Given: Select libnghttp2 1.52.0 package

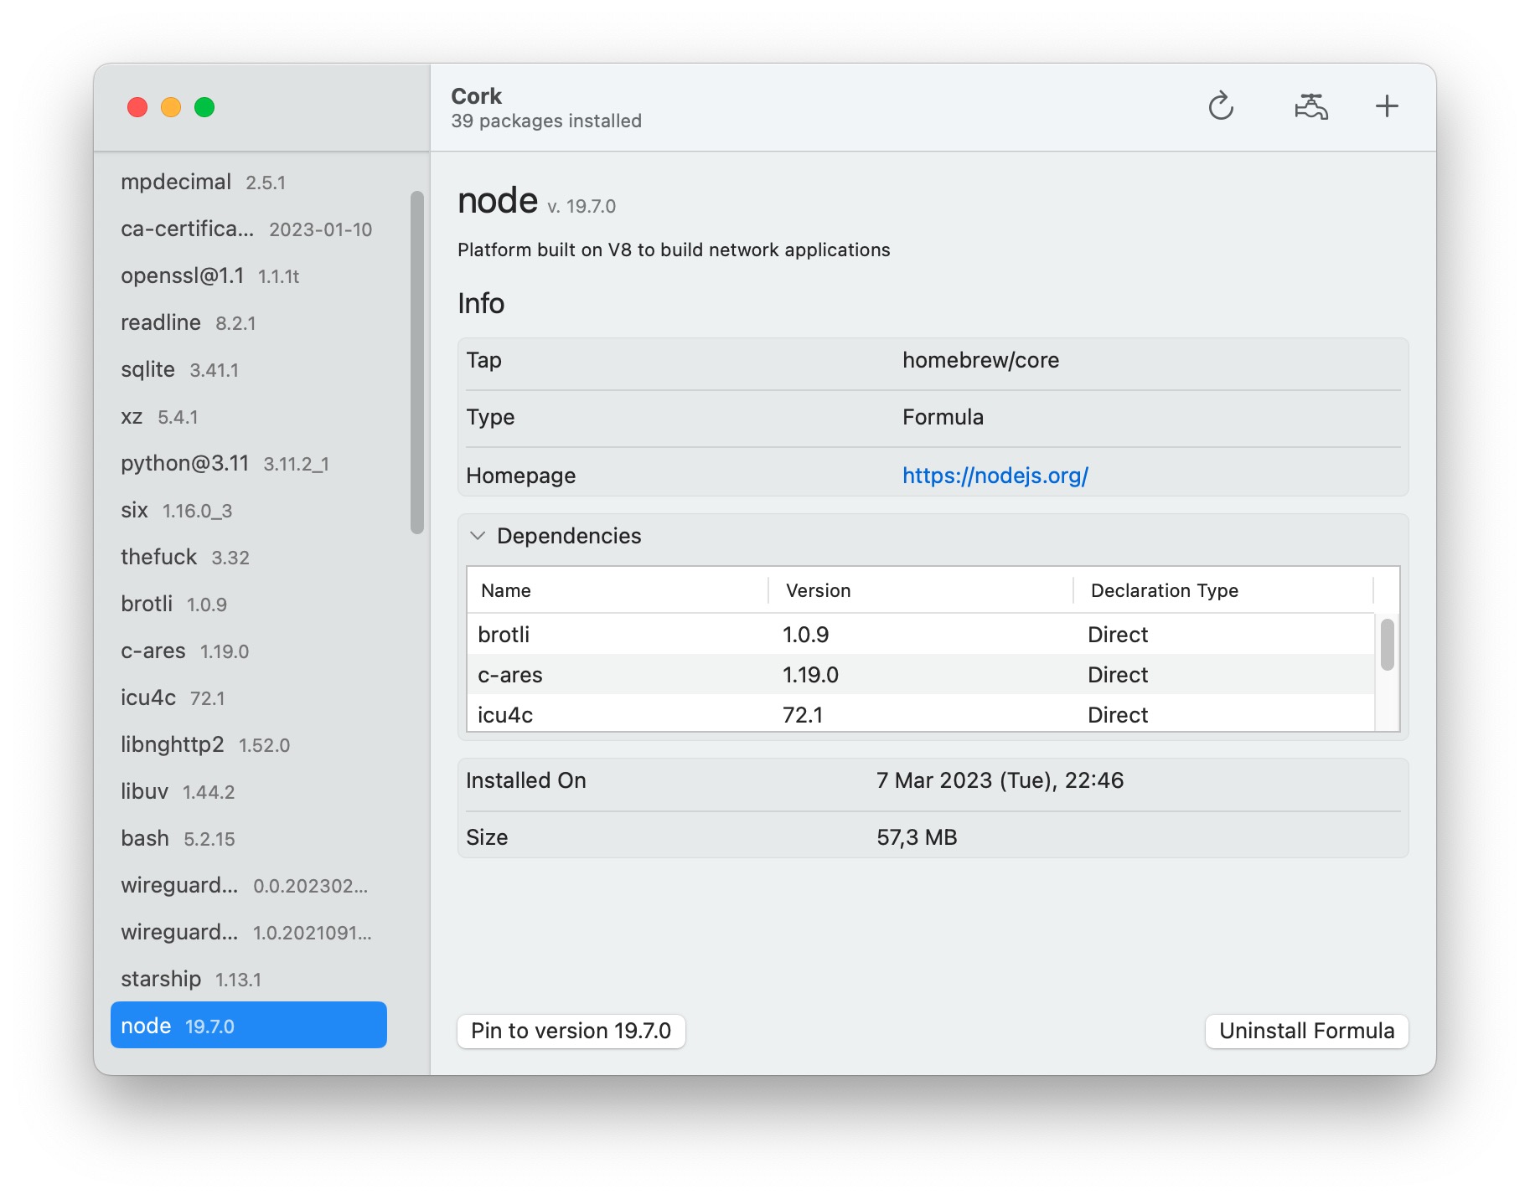Looking at the screenshot, I should point(249,744).
